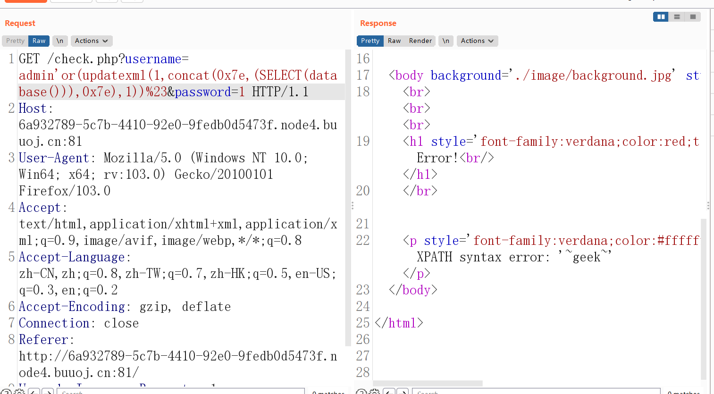Click the Error! text in Response
Viewport: 714px width, 394px height.
pos(437,158)
